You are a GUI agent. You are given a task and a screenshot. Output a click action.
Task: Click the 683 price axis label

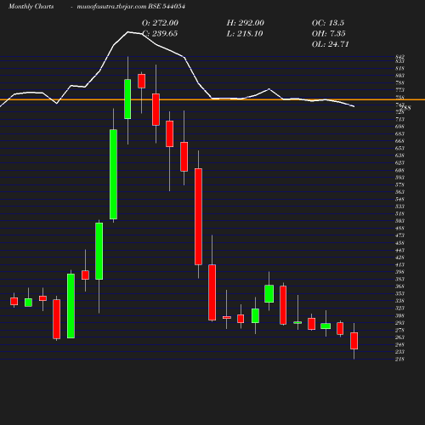(399, 133)
